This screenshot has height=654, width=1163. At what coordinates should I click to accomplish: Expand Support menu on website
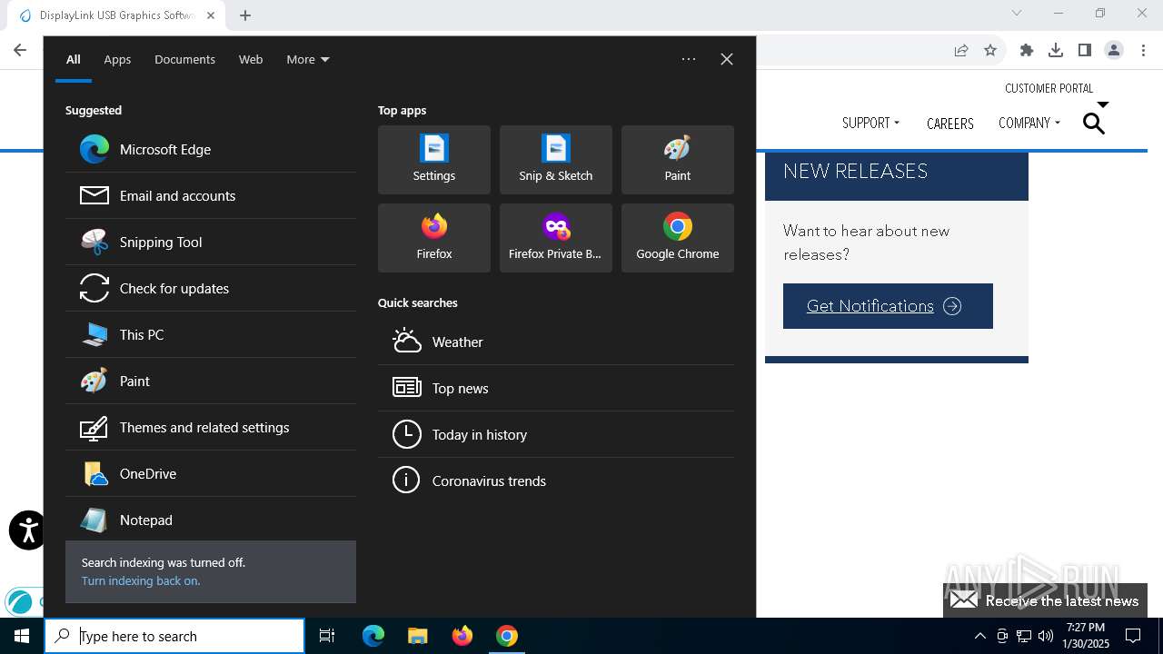[870, 123]
